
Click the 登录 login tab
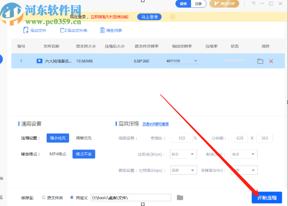tap(183, 4)
